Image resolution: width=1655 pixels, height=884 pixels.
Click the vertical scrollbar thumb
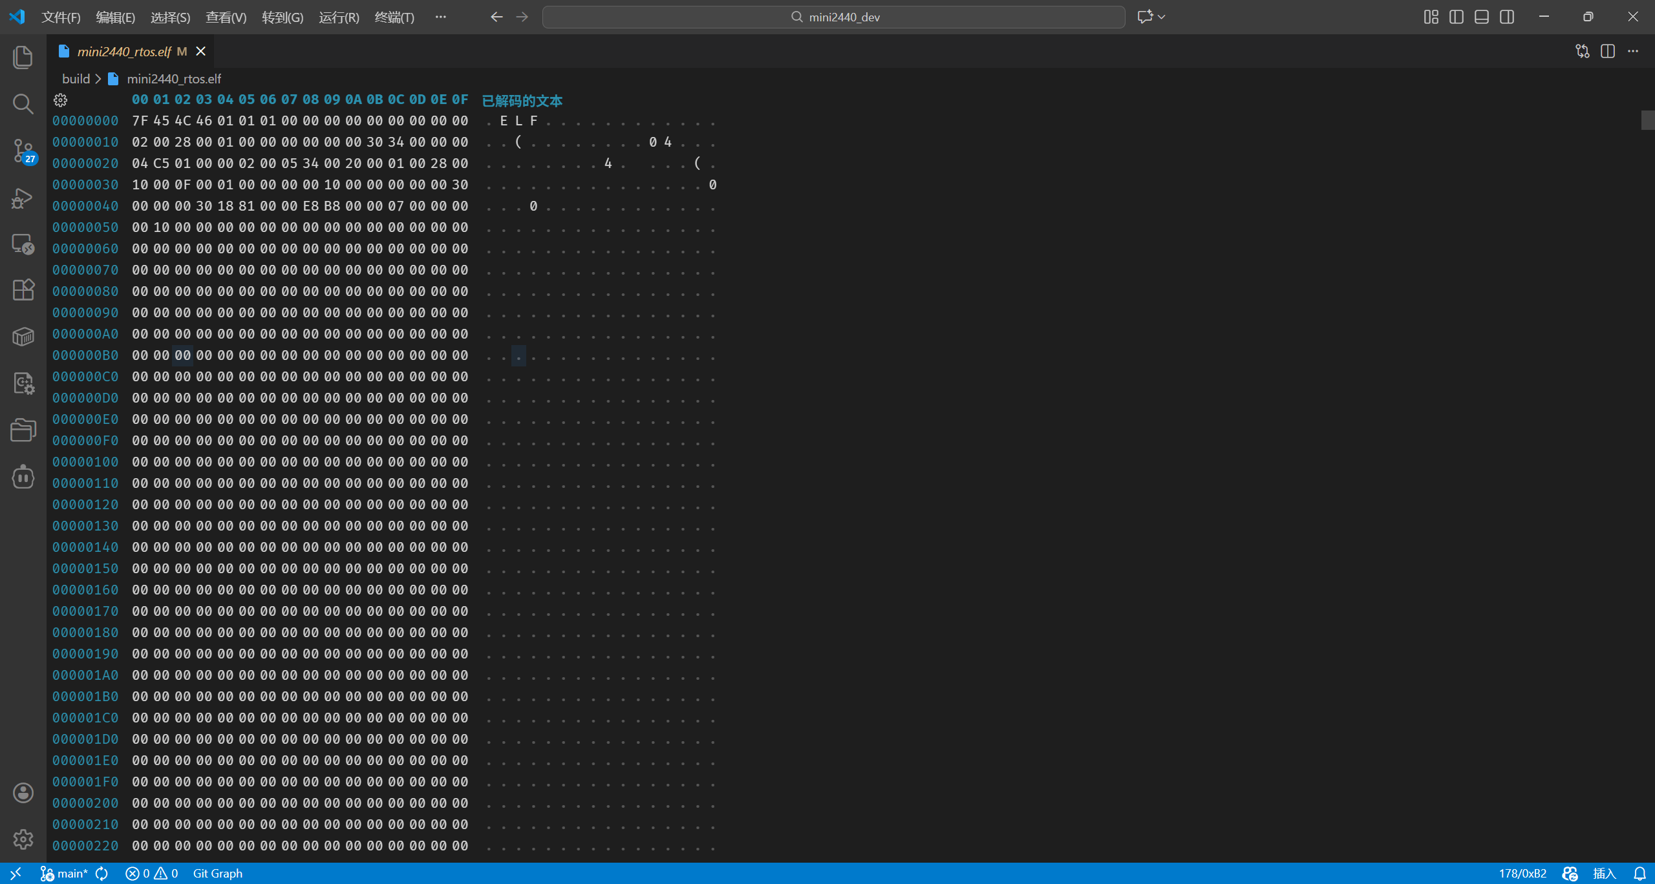1647,120
